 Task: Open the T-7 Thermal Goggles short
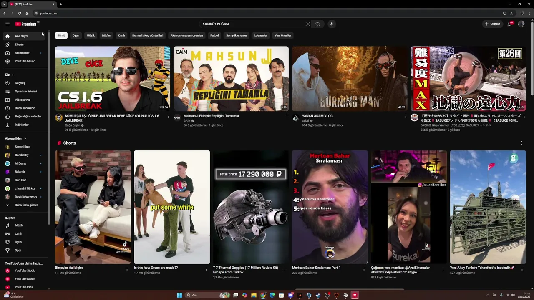coord(251,207)
